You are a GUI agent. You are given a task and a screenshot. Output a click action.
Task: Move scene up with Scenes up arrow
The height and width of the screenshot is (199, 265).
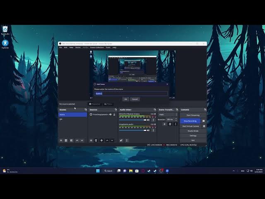pyautogui.click(x=77, y=141)
